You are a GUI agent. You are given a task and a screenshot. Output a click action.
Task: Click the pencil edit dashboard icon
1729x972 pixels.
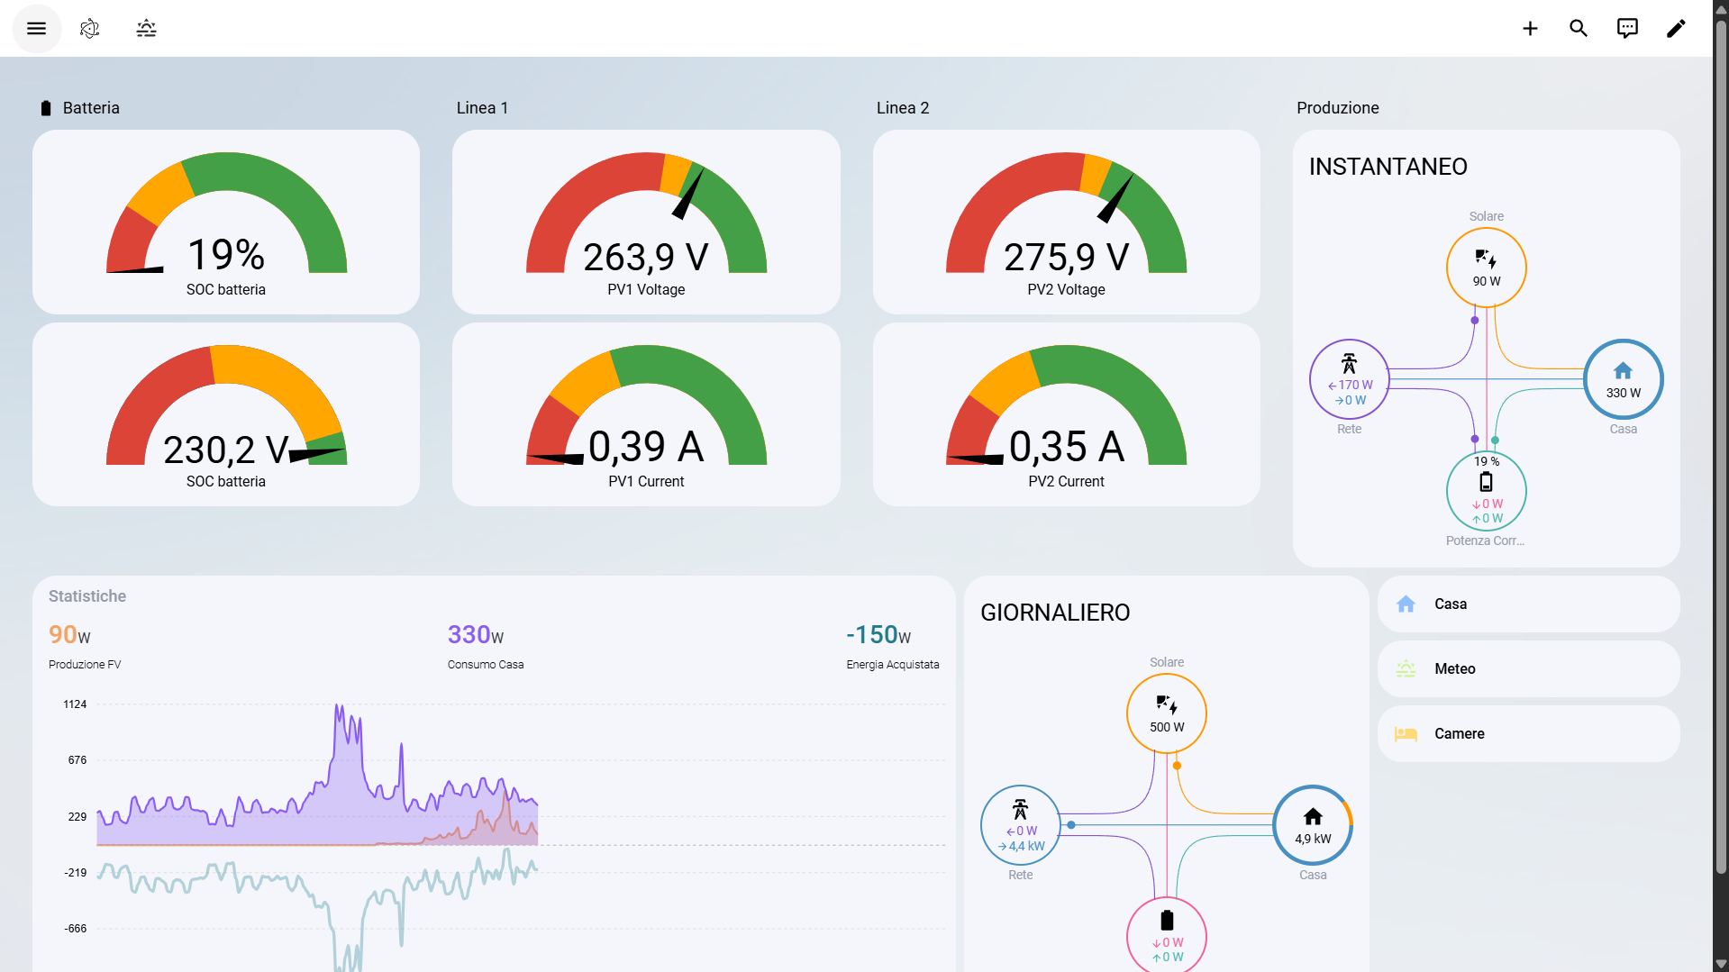pyautogui.click(x=1676, y=29)
